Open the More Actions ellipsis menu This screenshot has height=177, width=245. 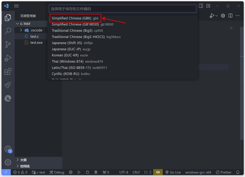(x=238, y=16)
